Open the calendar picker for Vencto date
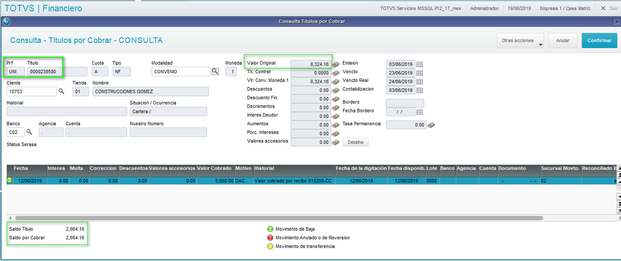Viewport: 621px width, 261px height. [420, 73]
